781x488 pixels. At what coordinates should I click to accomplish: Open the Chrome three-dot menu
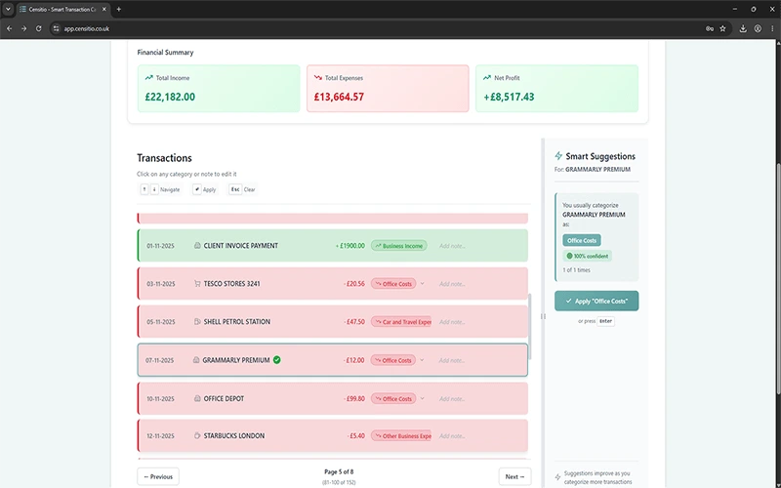(772, 29)
